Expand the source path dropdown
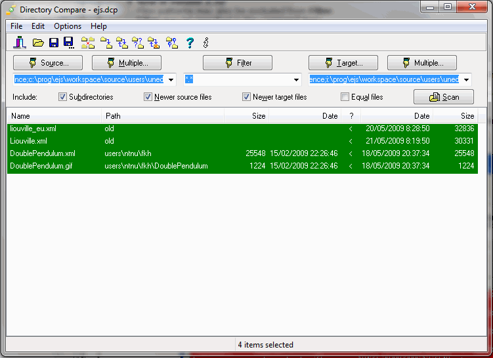 click(171, 80)
